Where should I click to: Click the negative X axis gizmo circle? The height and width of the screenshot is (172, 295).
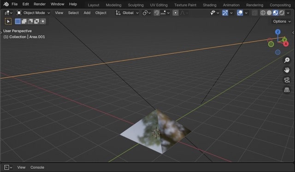270,40
